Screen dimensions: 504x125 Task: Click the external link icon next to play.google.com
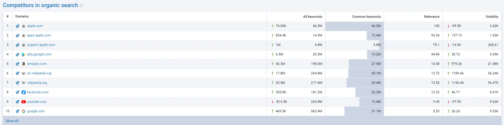click(x=18, y=55)
